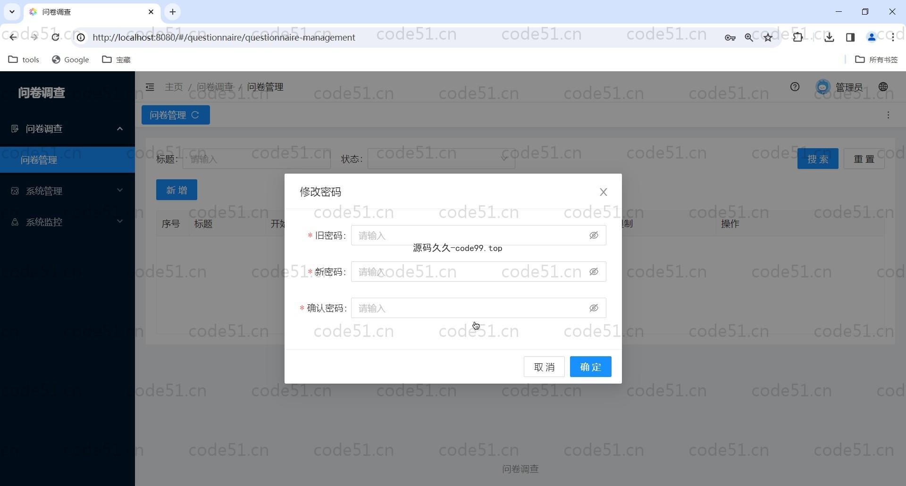Click the 确定 button
This screenshot has width=906, height=486.
point(590,367)
